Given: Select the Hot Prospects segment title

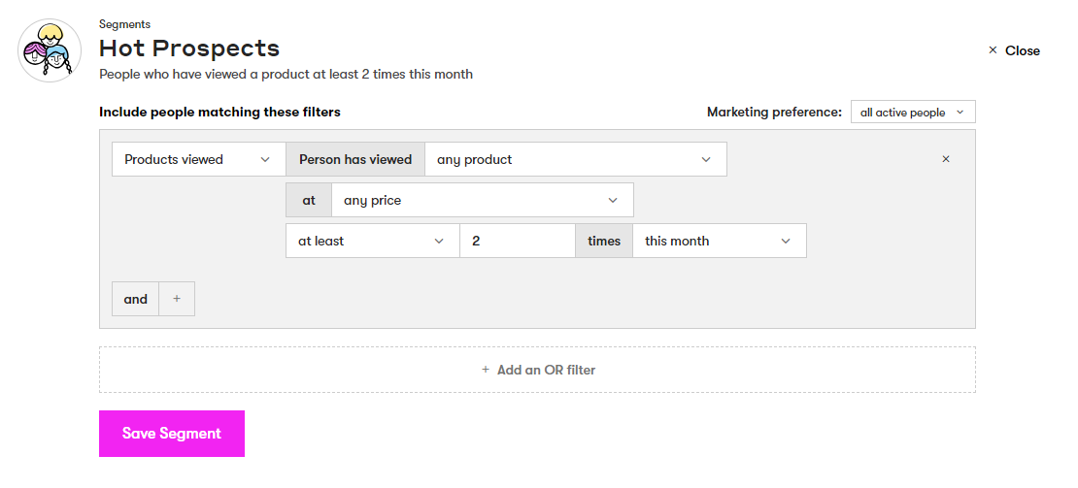Looking at the screenshot, I should [189, 49].
